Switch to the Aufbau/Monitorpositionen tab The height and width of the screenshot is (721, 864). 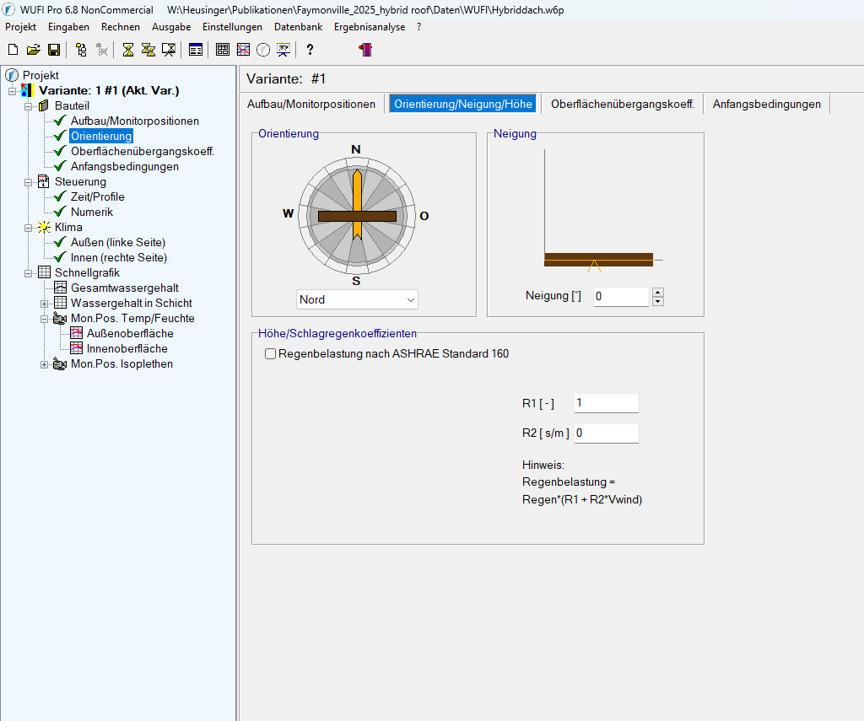click(x=311, y=104)
